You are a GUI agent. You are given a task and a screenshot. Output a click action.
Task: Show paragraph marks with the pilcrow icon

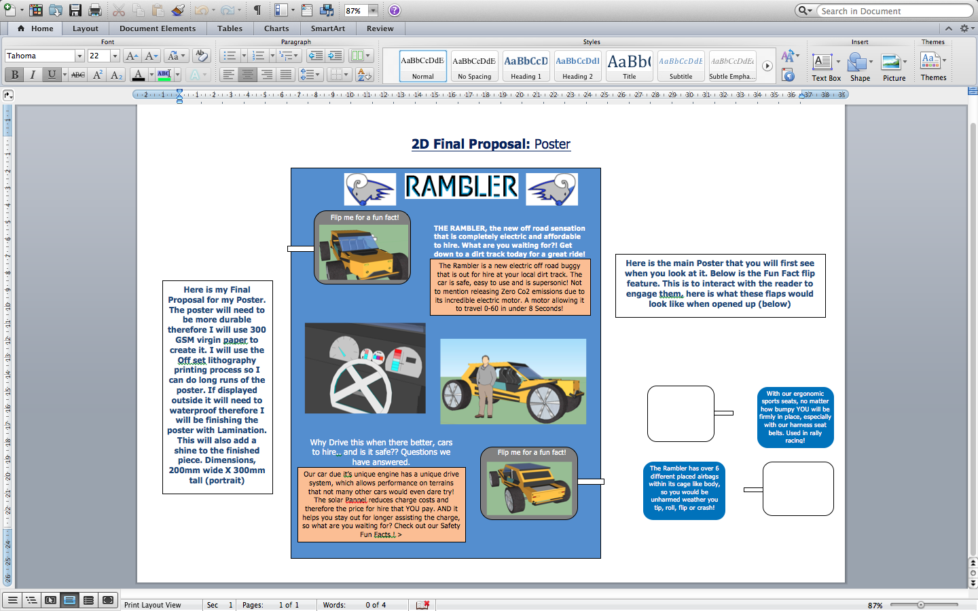[x=256, y=10]
